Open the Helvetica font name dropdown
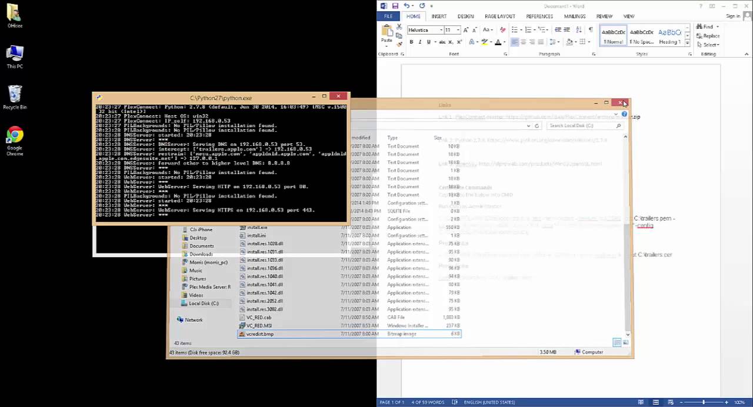This screenshot has height=407, width=753. point(441,30)
